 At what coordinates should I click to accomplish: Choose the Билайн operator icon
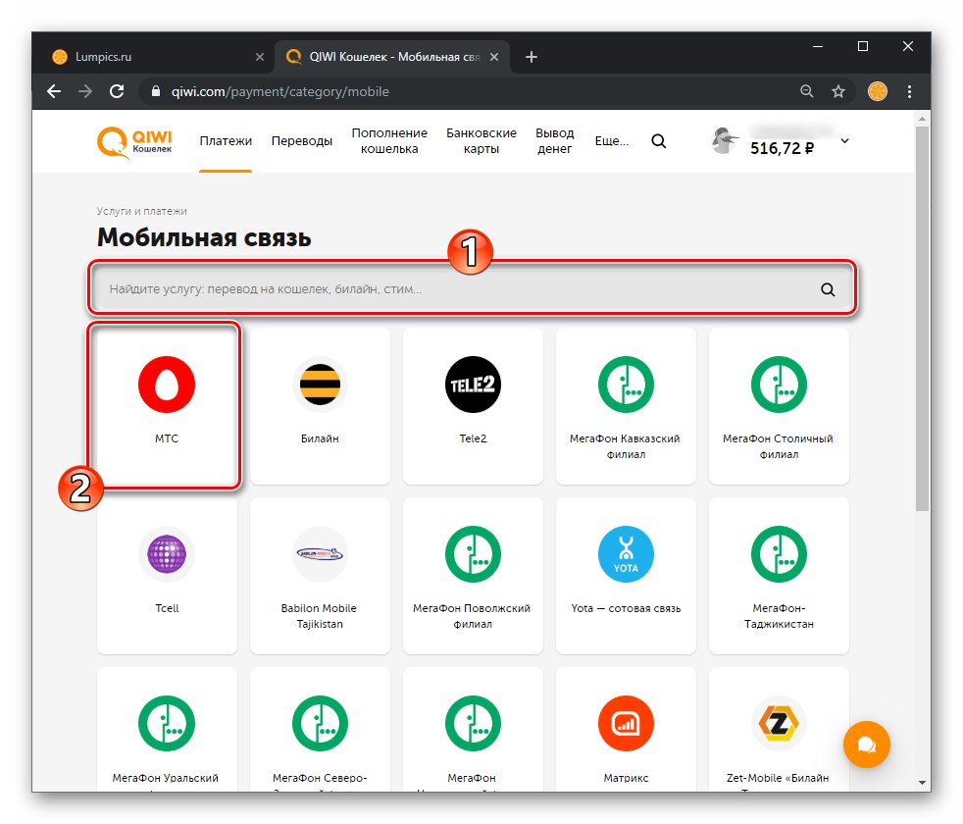(320, 384)
